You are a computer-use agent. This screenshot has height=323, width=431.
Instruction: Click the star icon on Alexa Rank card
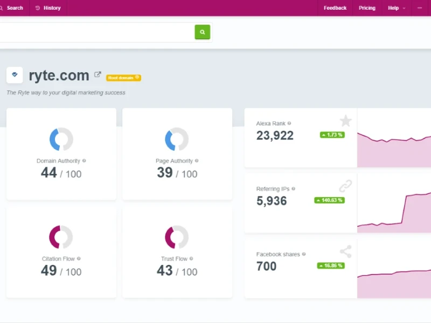point(345,121)
